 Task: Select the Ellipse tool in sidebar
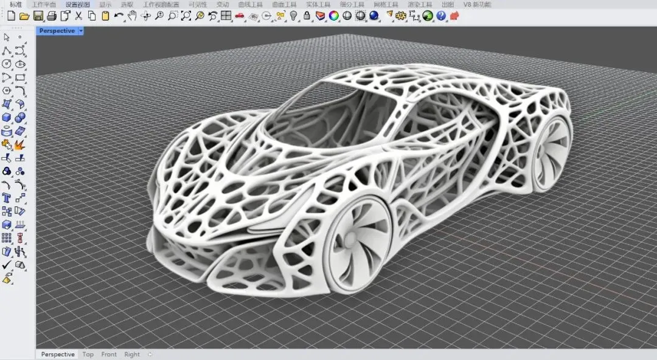tap(20, 64)
